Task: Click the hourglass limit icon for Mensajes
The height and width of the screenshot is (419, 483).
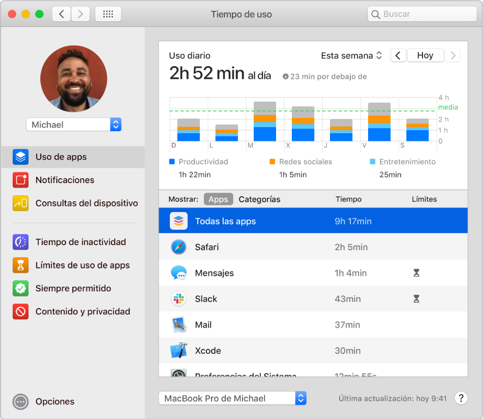Action: (x=416, y=273)
